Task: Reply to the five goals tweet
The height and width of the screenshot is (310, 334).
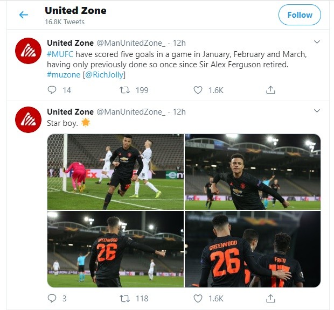Action: coord(52,90)
